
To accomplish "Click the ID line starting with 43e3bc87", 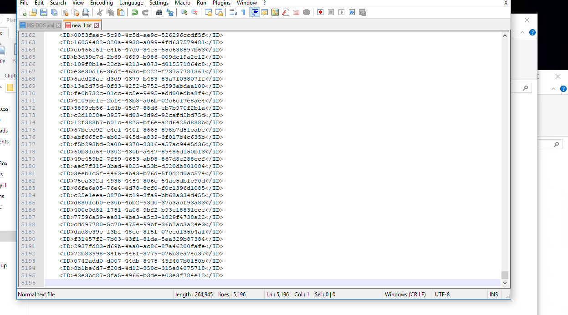I will point(141,275).
